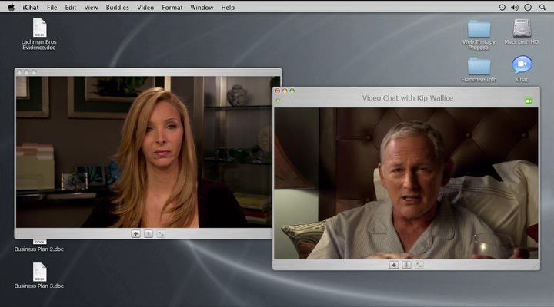The width and height of the screenshot is (554, 307).
Task: Select the Franchise Info folder
Action: (479, 70)
